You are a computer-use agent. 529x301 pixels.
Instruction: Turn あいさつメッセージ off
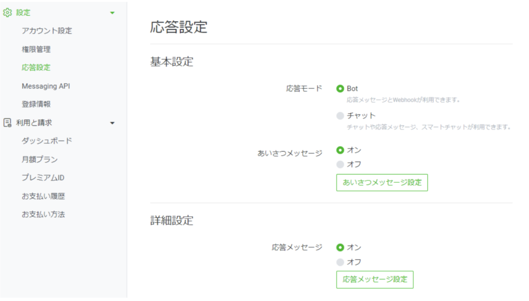tap(340, 165)
